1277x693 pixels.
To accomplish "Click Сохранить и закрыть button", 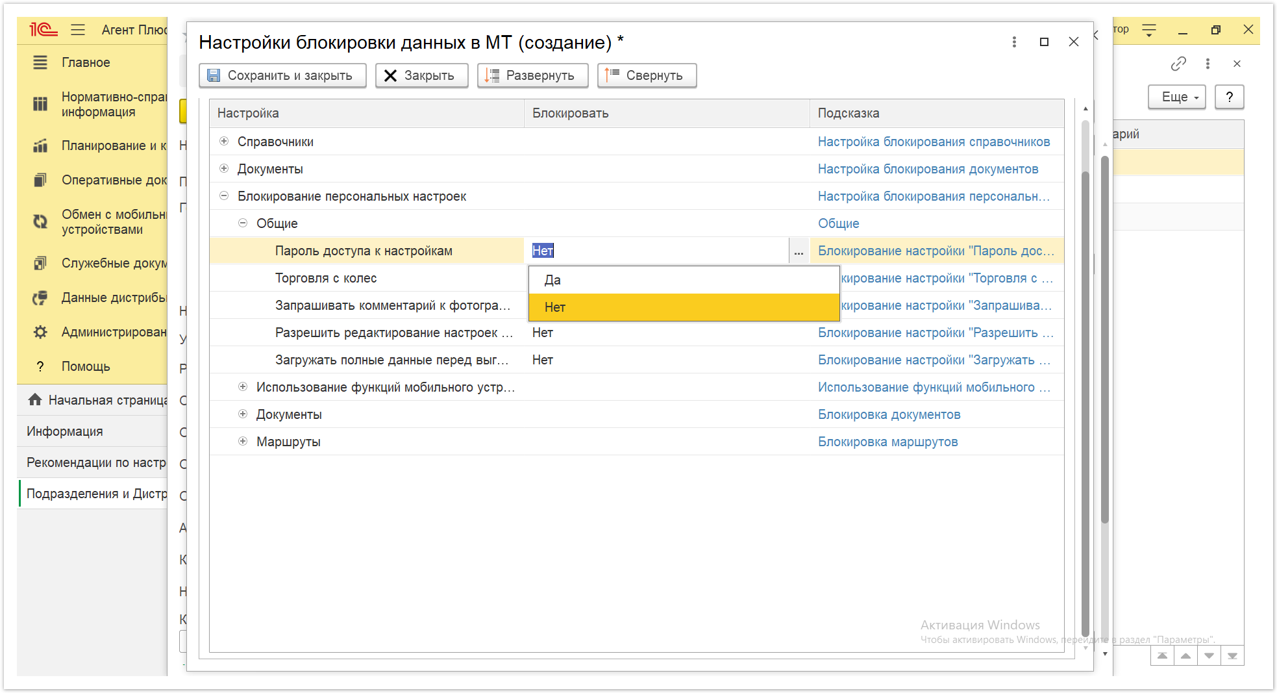I will [x=282, y=75].
